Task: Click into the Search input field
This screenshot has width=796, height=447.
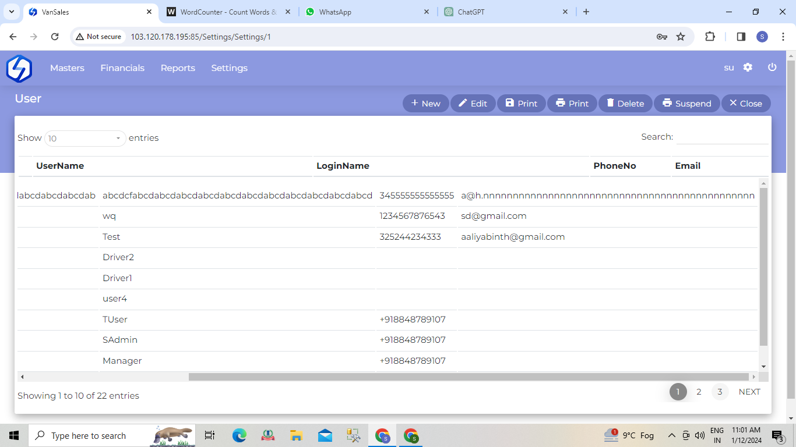Action: 722,137
